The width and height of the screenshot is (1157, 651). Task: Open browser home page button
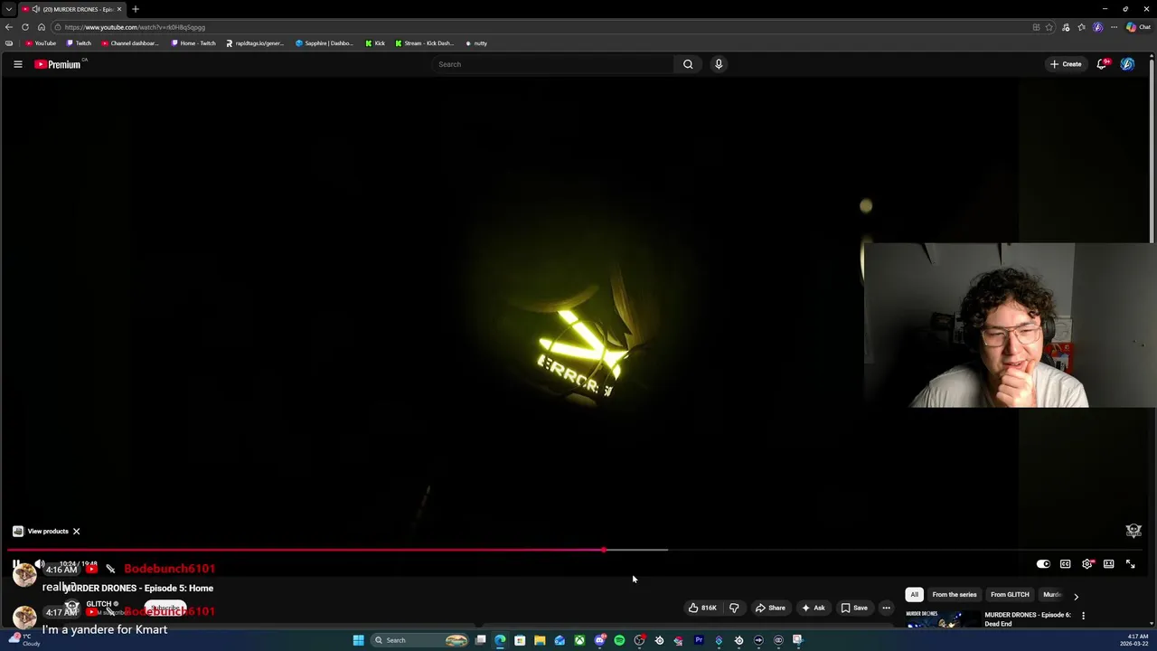click(41, 27)
